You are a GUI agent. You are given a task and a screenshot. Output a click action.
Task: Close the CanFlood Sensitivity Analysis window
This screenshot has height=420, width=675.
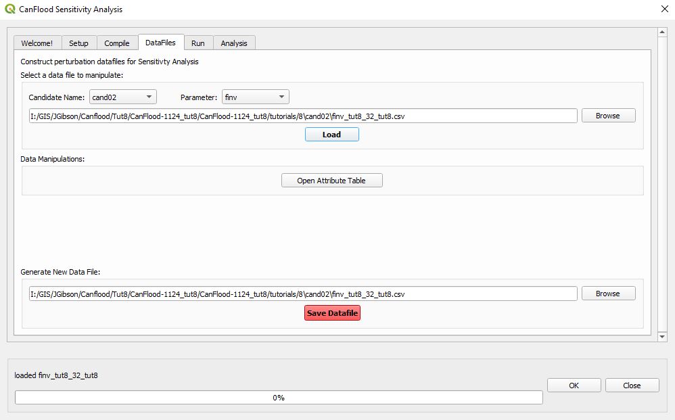(x=665, y=9)
